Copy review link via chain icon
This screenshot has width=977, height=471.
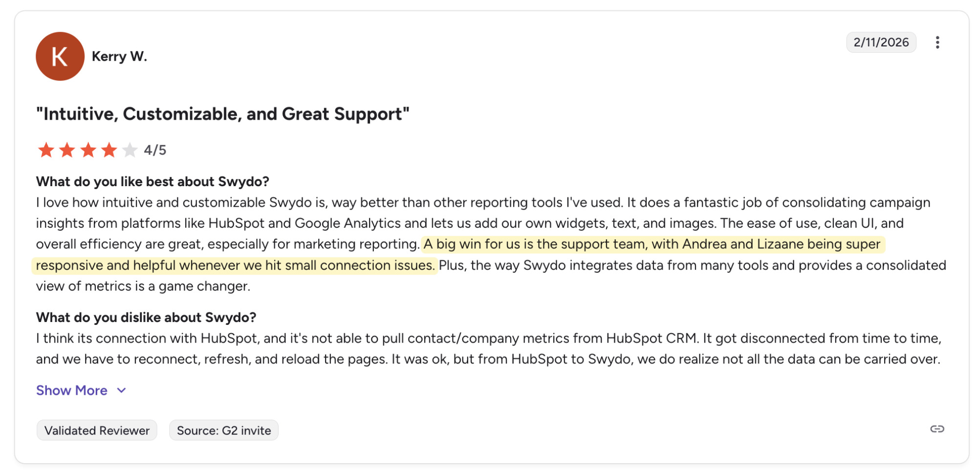[x=937, y=429]
